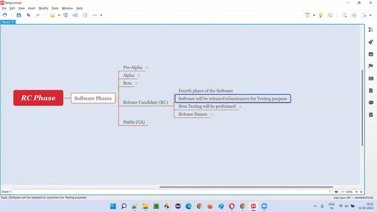The height and width of the screenshot is (212, 377).
Task: Click the three-dots More toolbar button
Action: [x=94, y=15]
